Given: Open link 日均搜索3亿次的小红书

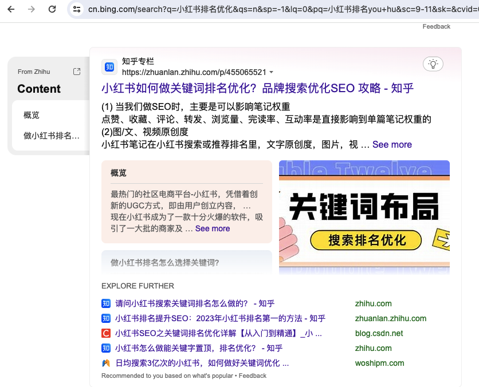Looking at the screenshot, I should tap(202, 363).
